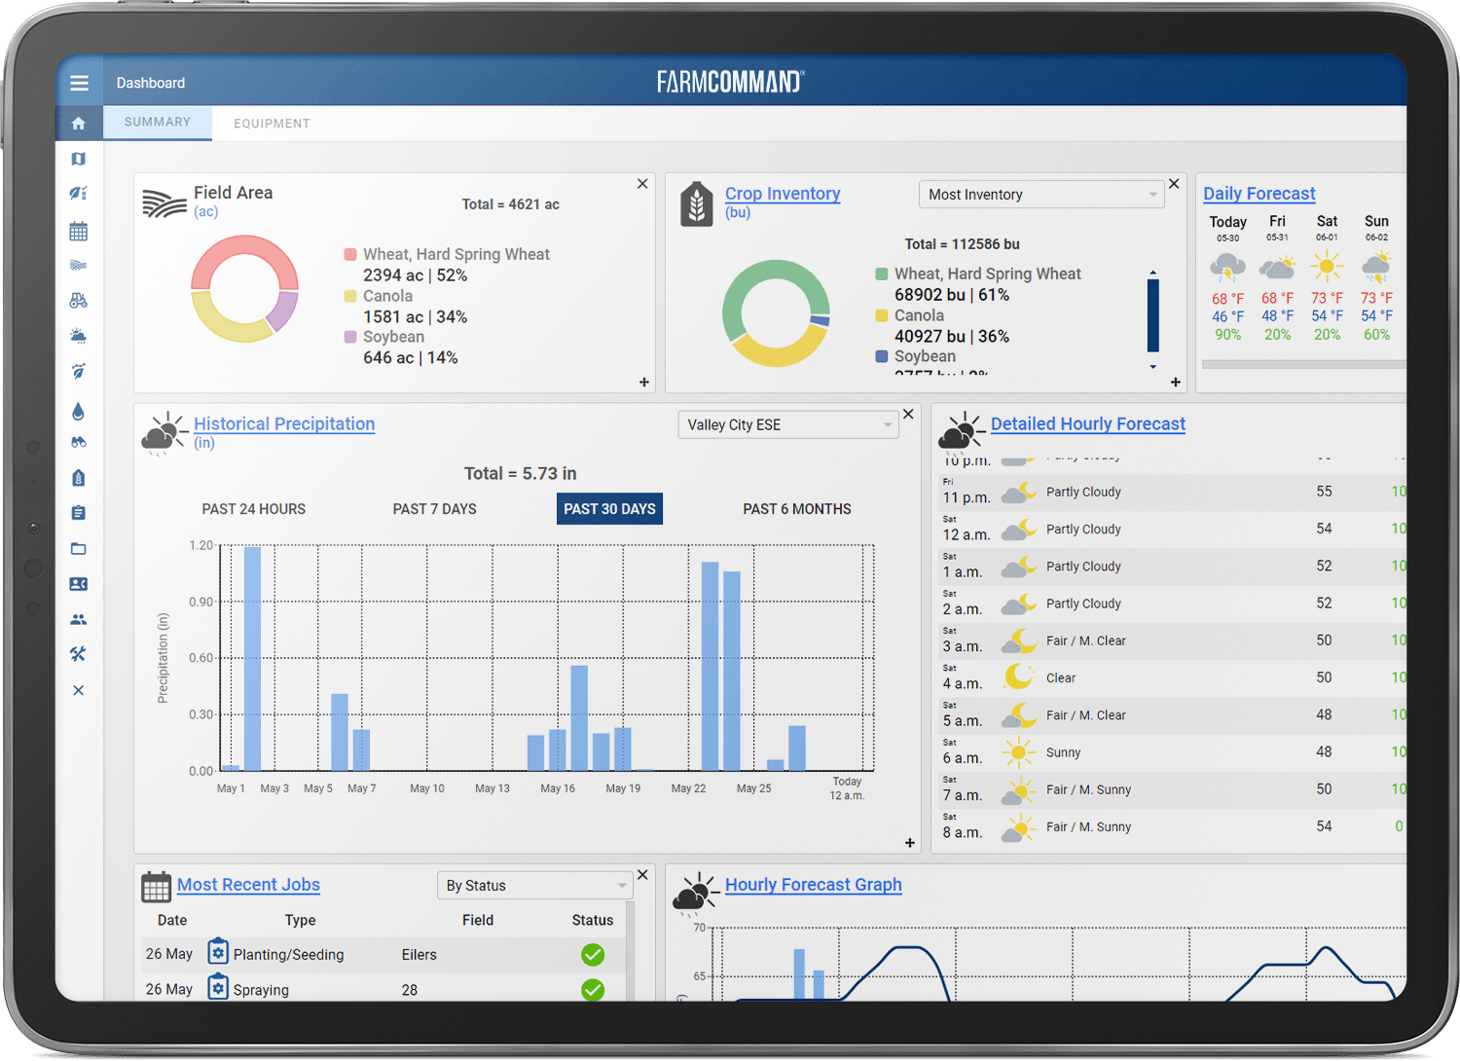The image size is (1460, 1061).
Task: Click the grain bin inventory sidebar icon
Action: click(x=79, y=478)
